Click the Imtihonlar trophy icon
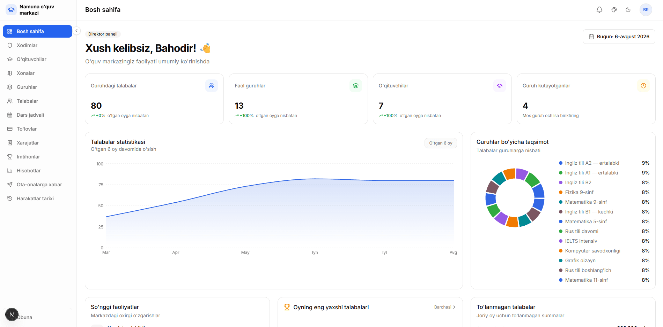Image resolution: width=663 pixels, height=327 pixels. click(10, 157)
